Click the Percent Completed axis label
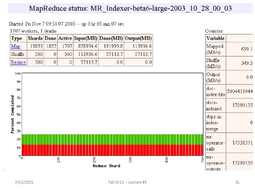This screenshot has height=191, width=255. point(12,114)
